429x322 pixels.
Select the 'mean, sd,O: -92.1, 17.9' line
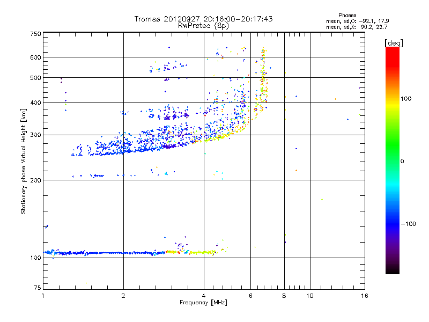357,21
